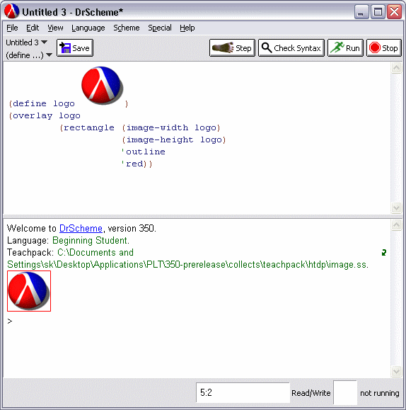Run Check Syntax with magnifier icon
406x410 pixels.
(291, 48)
